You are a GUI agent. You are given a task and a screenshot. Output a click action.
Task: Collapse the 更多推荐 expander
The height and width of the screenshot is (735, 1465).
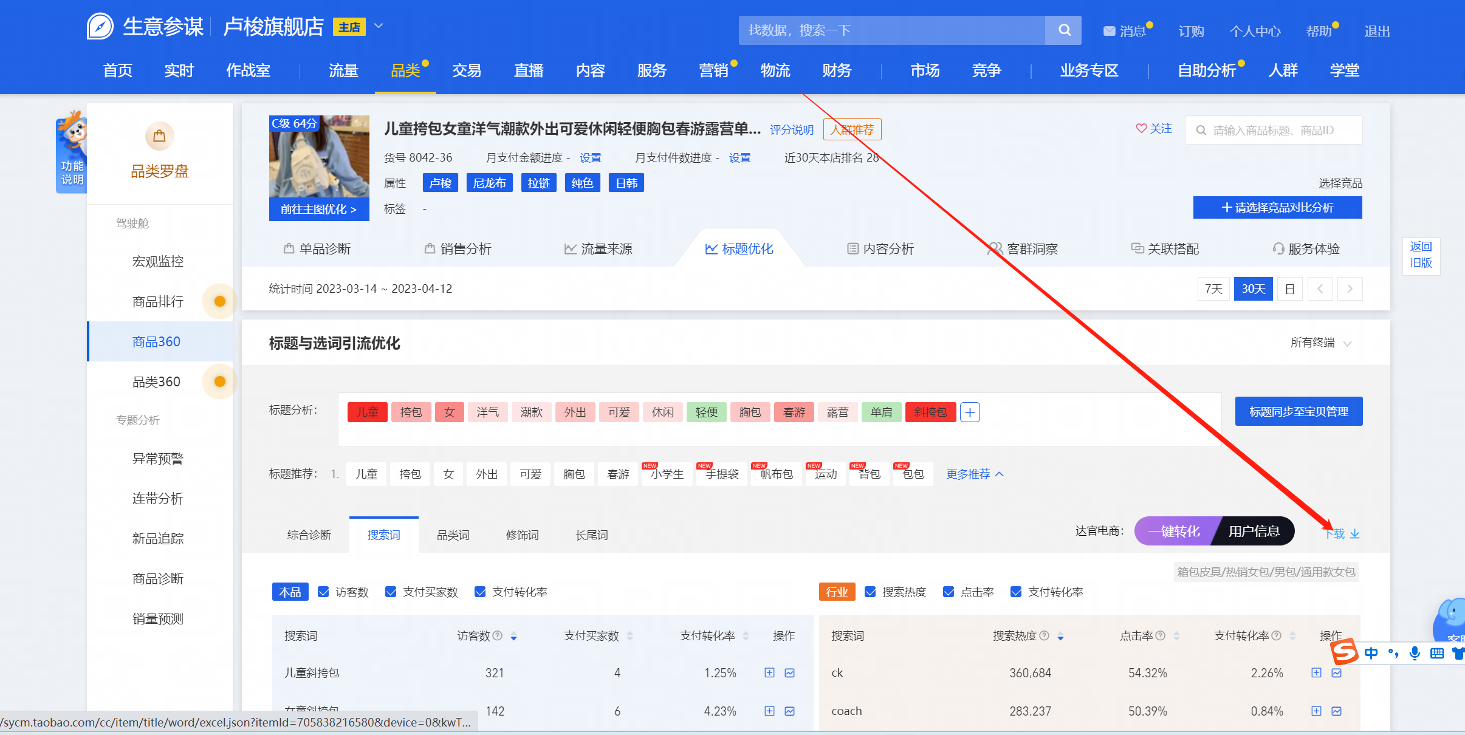[974, 474]
